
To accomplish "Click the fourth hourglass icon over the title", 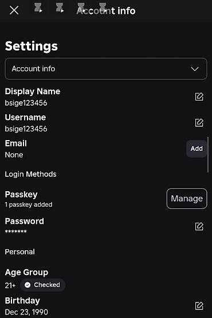I will 103,8.
